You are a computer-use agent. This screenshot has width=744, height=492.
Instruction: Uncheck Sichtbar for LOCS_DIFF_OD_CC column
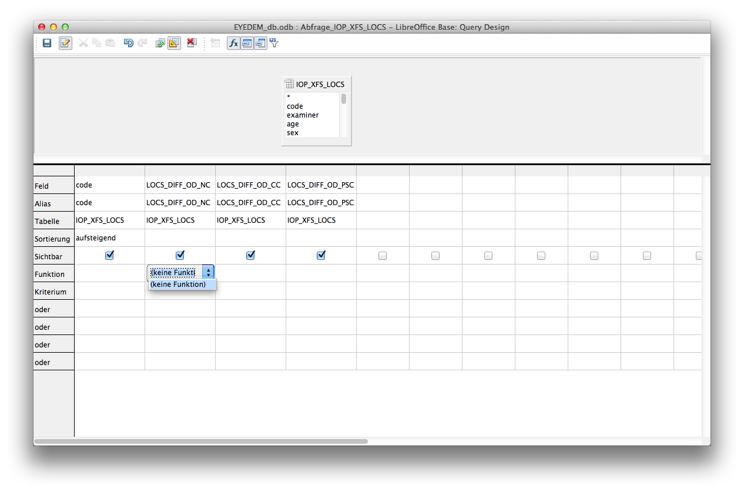coord(250,255)
